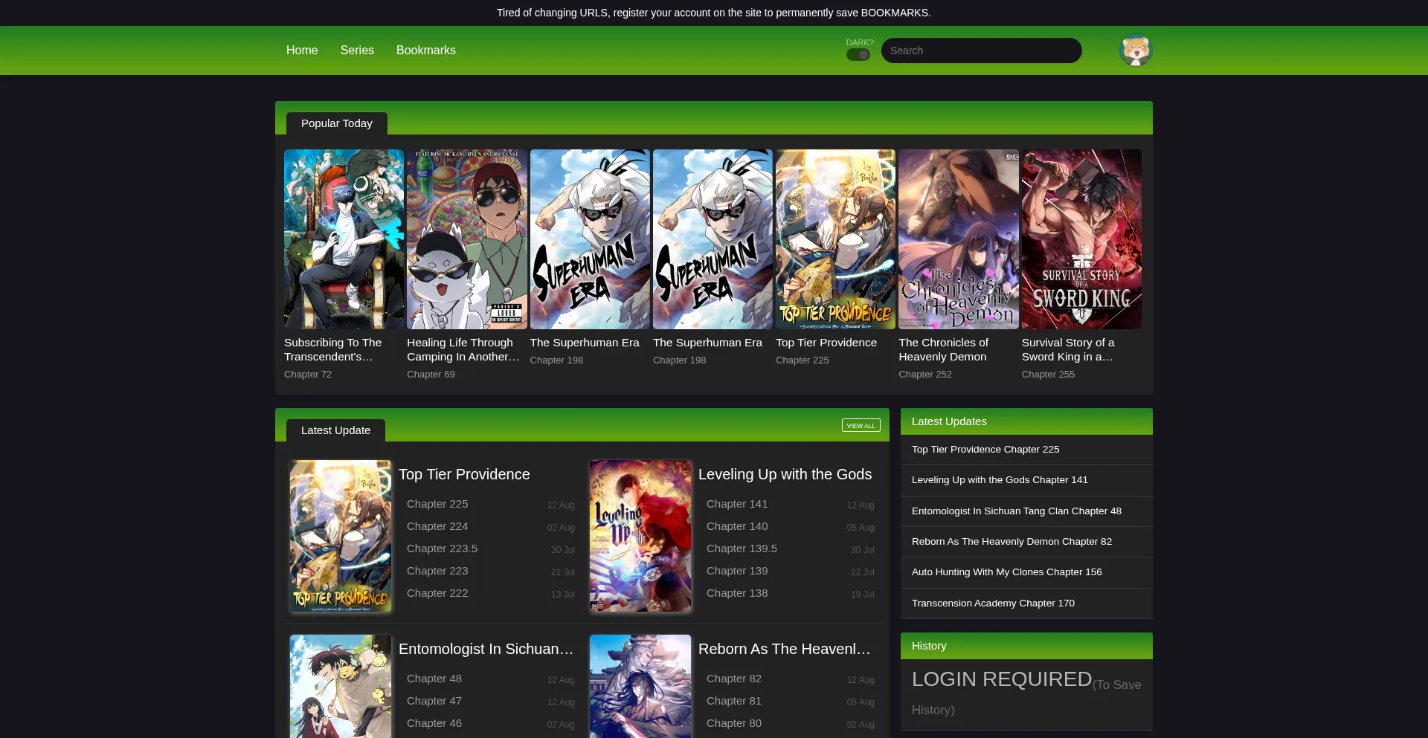Open The Chronicles of Heavenly Demon cover
This screenshot has width=1428, height=738.
[x=959, y=239]
